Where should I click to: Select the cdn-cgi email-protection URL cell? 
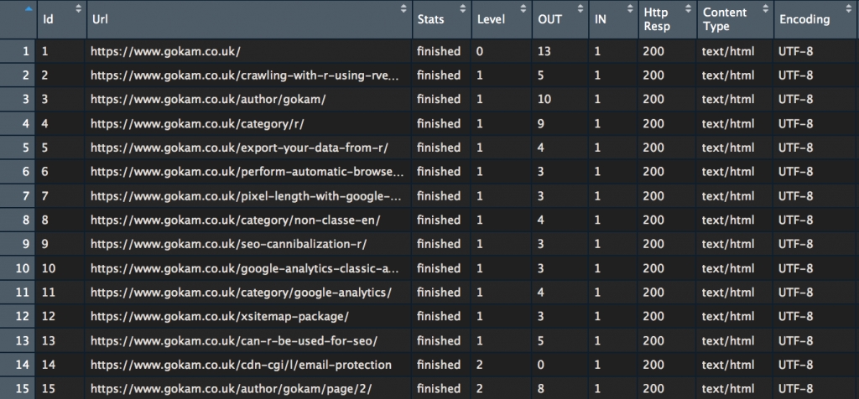tap(241, 365)
